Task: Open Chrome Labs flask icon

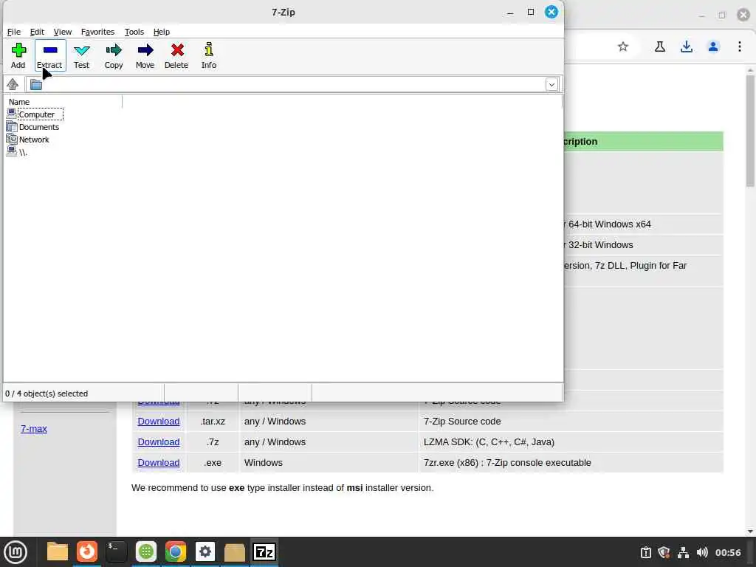Action: 660,47
